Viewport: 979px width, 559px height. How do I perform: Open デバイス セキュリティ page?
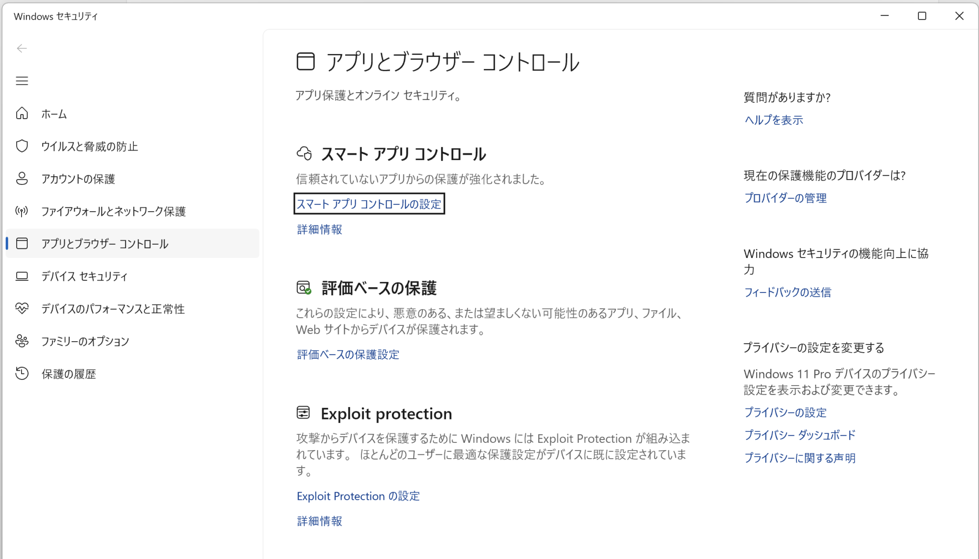click(132, 276)
